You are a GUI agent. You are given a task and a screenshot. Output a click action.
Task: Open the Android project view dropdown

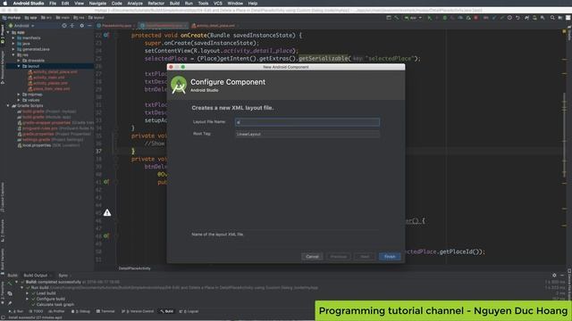click(x=21, y=26)
